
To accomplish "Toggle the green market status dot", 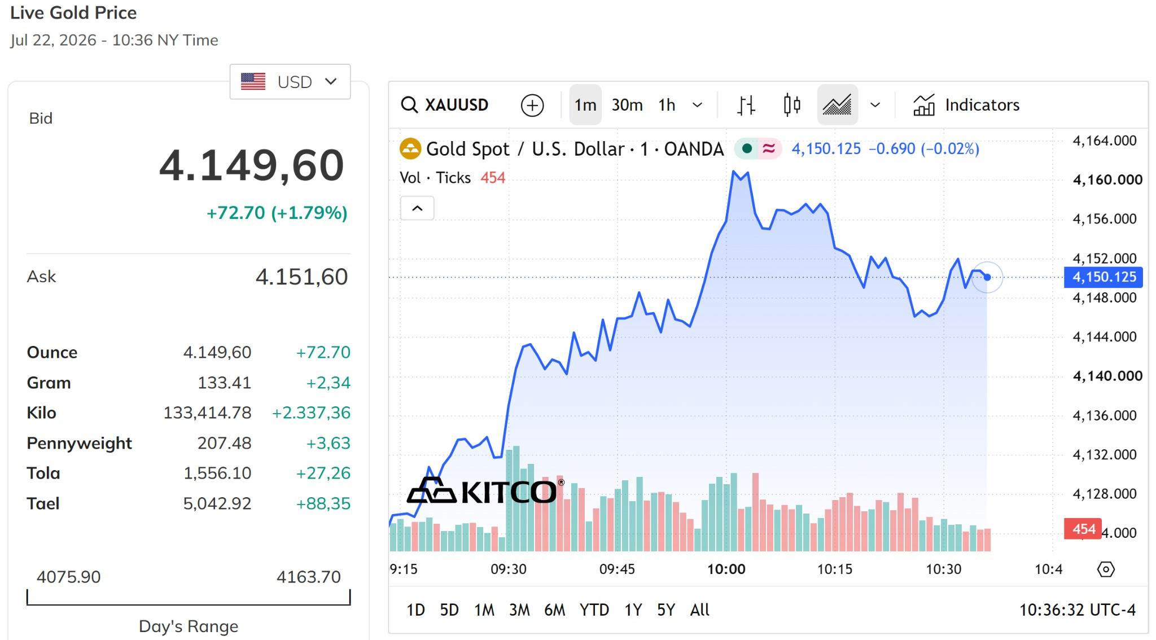I will pyautogui.click(x=747, y=148).
